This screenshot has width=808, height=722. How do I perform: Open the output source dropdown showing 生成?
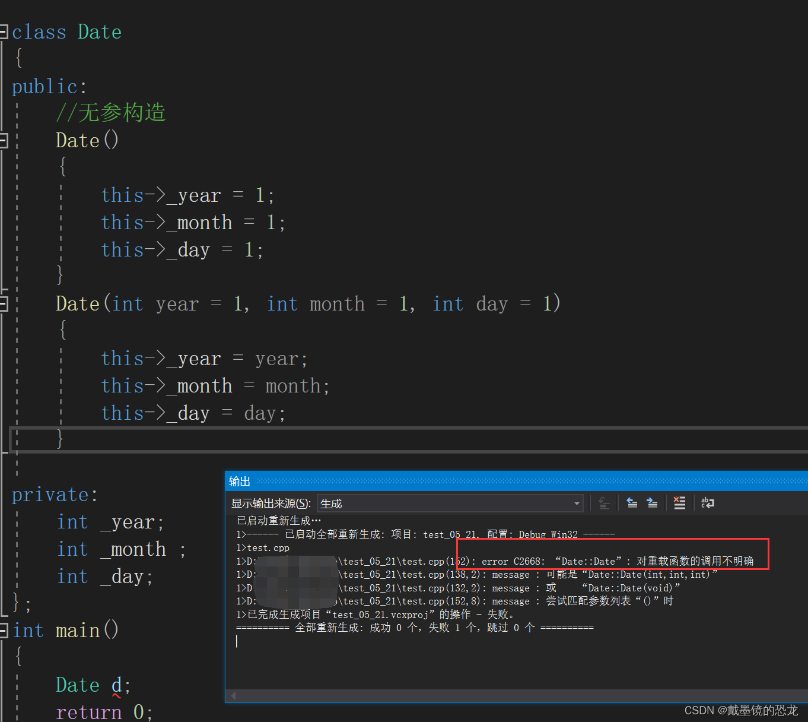coord(450,503)
